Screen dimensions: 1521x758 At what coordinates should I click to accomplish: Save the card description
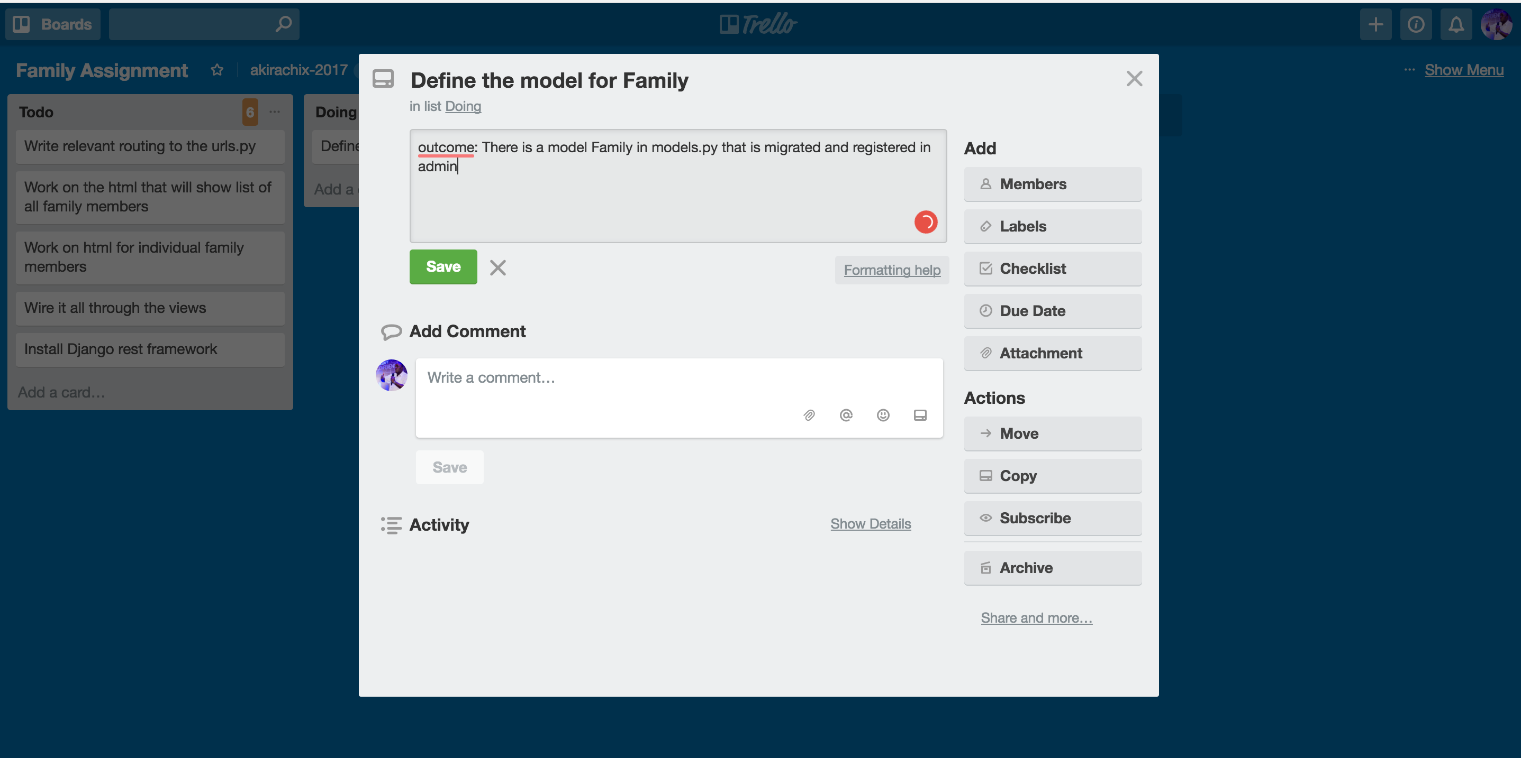point(443,266)
